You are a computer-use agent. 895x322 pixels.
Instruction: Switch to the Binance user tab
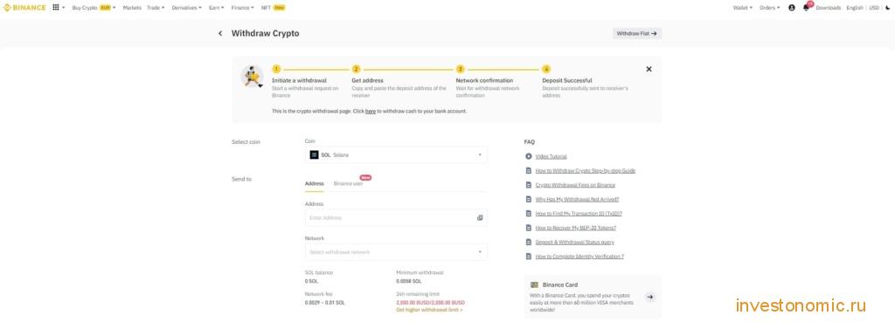tap(348, 184)
